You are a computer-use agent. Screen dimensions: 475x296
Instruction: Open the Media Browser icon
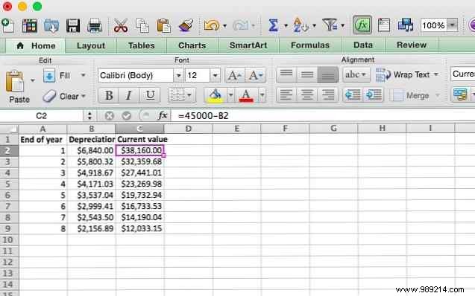click(406, 25)
